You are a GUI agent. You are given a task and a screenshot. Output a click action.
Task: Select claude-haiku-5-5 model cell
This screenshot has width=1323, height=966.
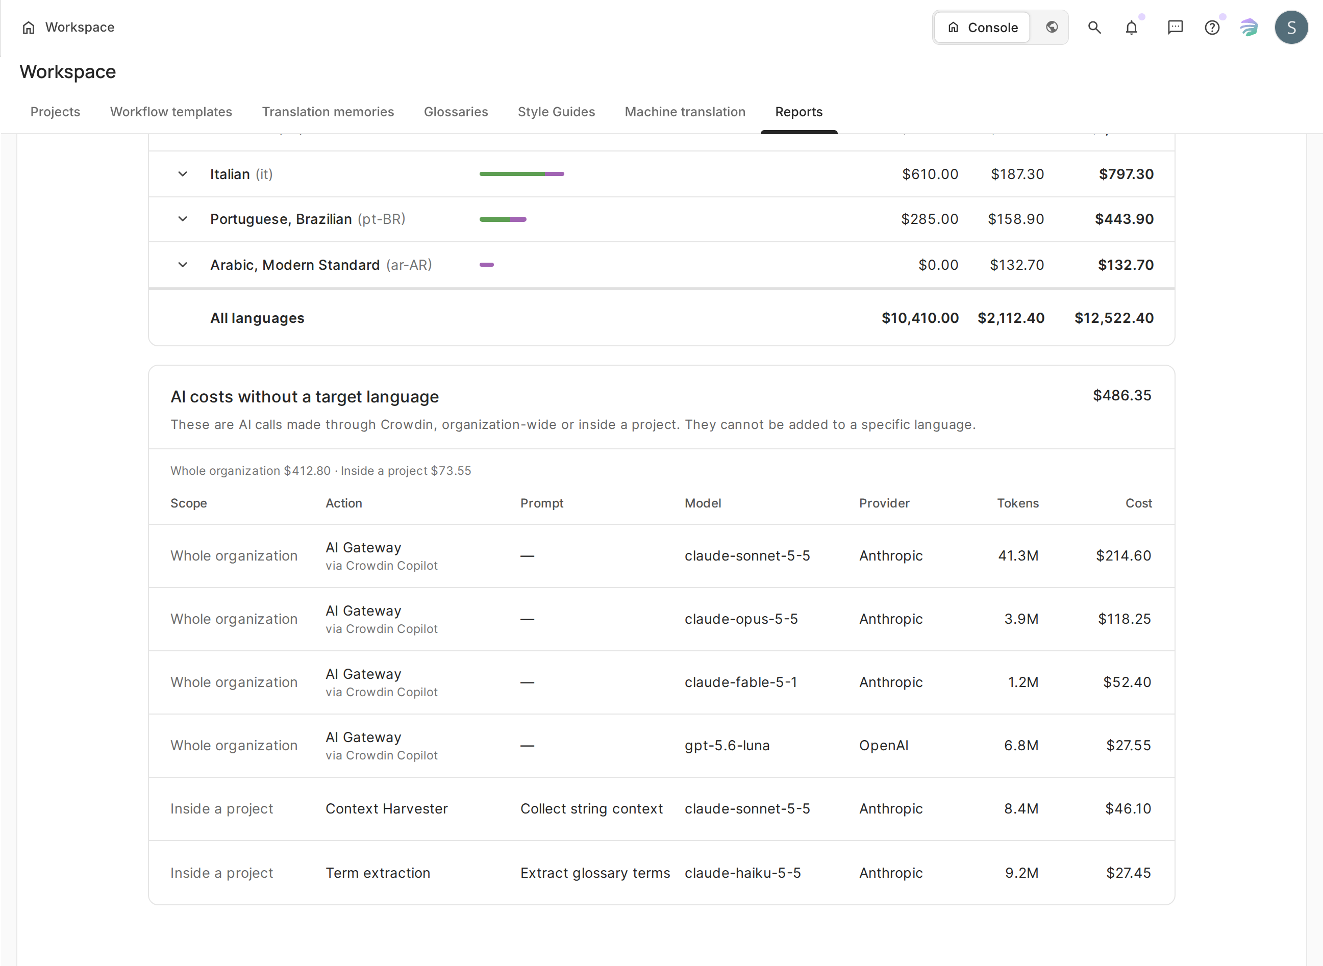click(743, 873)
